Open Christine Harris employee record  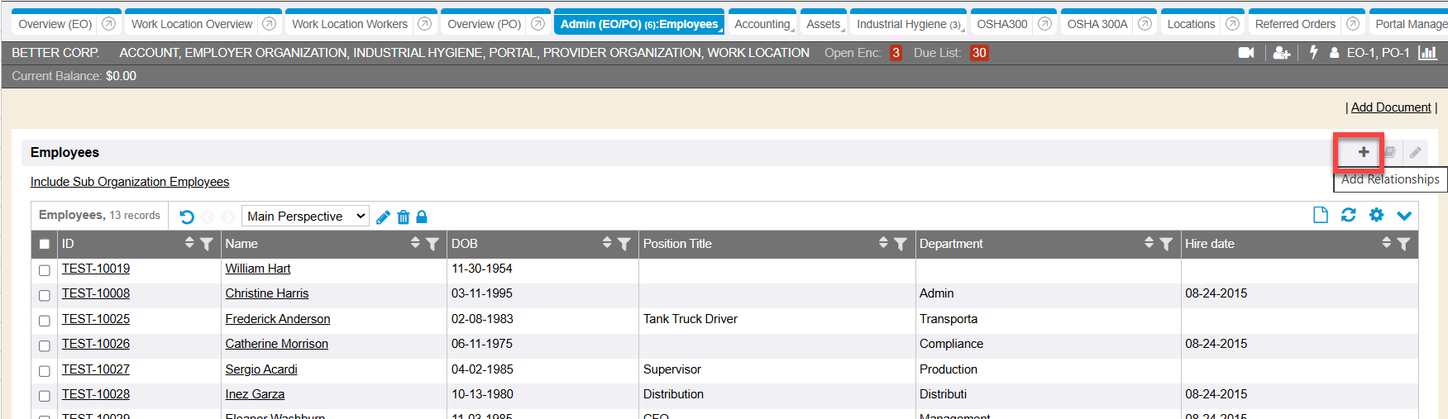click(x=266, y=293)
